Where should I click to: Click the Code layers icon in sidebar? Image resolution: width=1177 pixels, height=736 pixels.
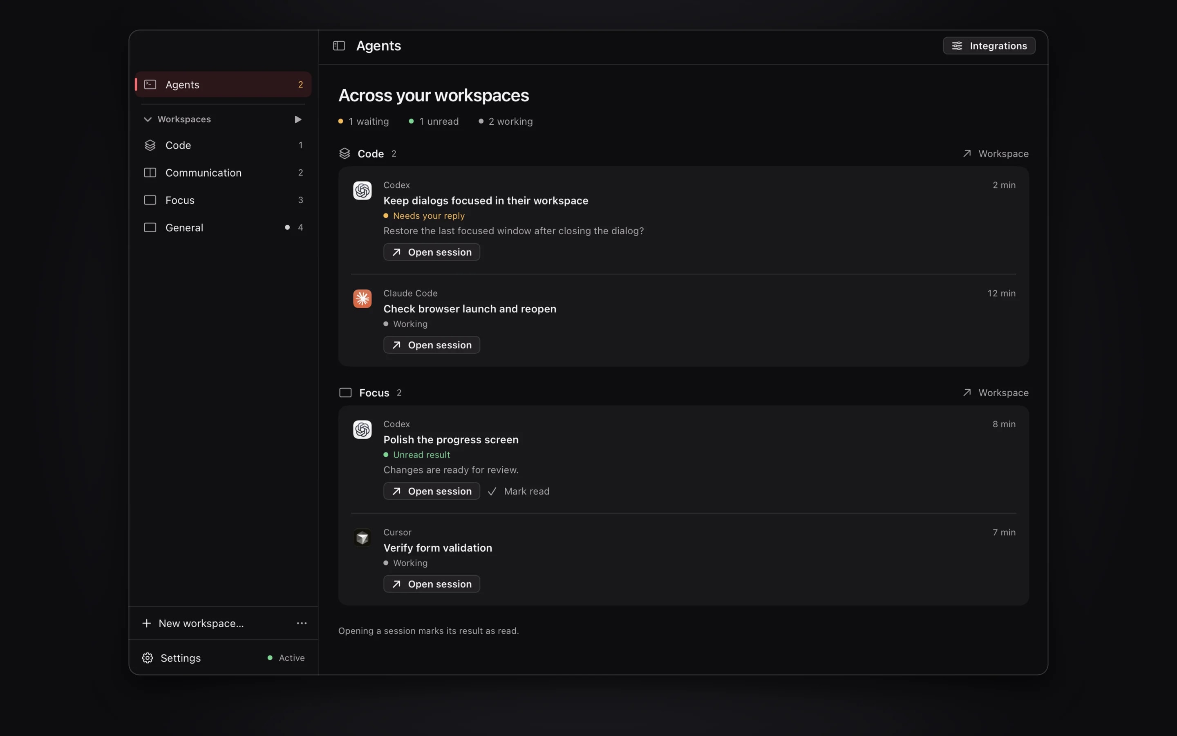click(150, 145)
